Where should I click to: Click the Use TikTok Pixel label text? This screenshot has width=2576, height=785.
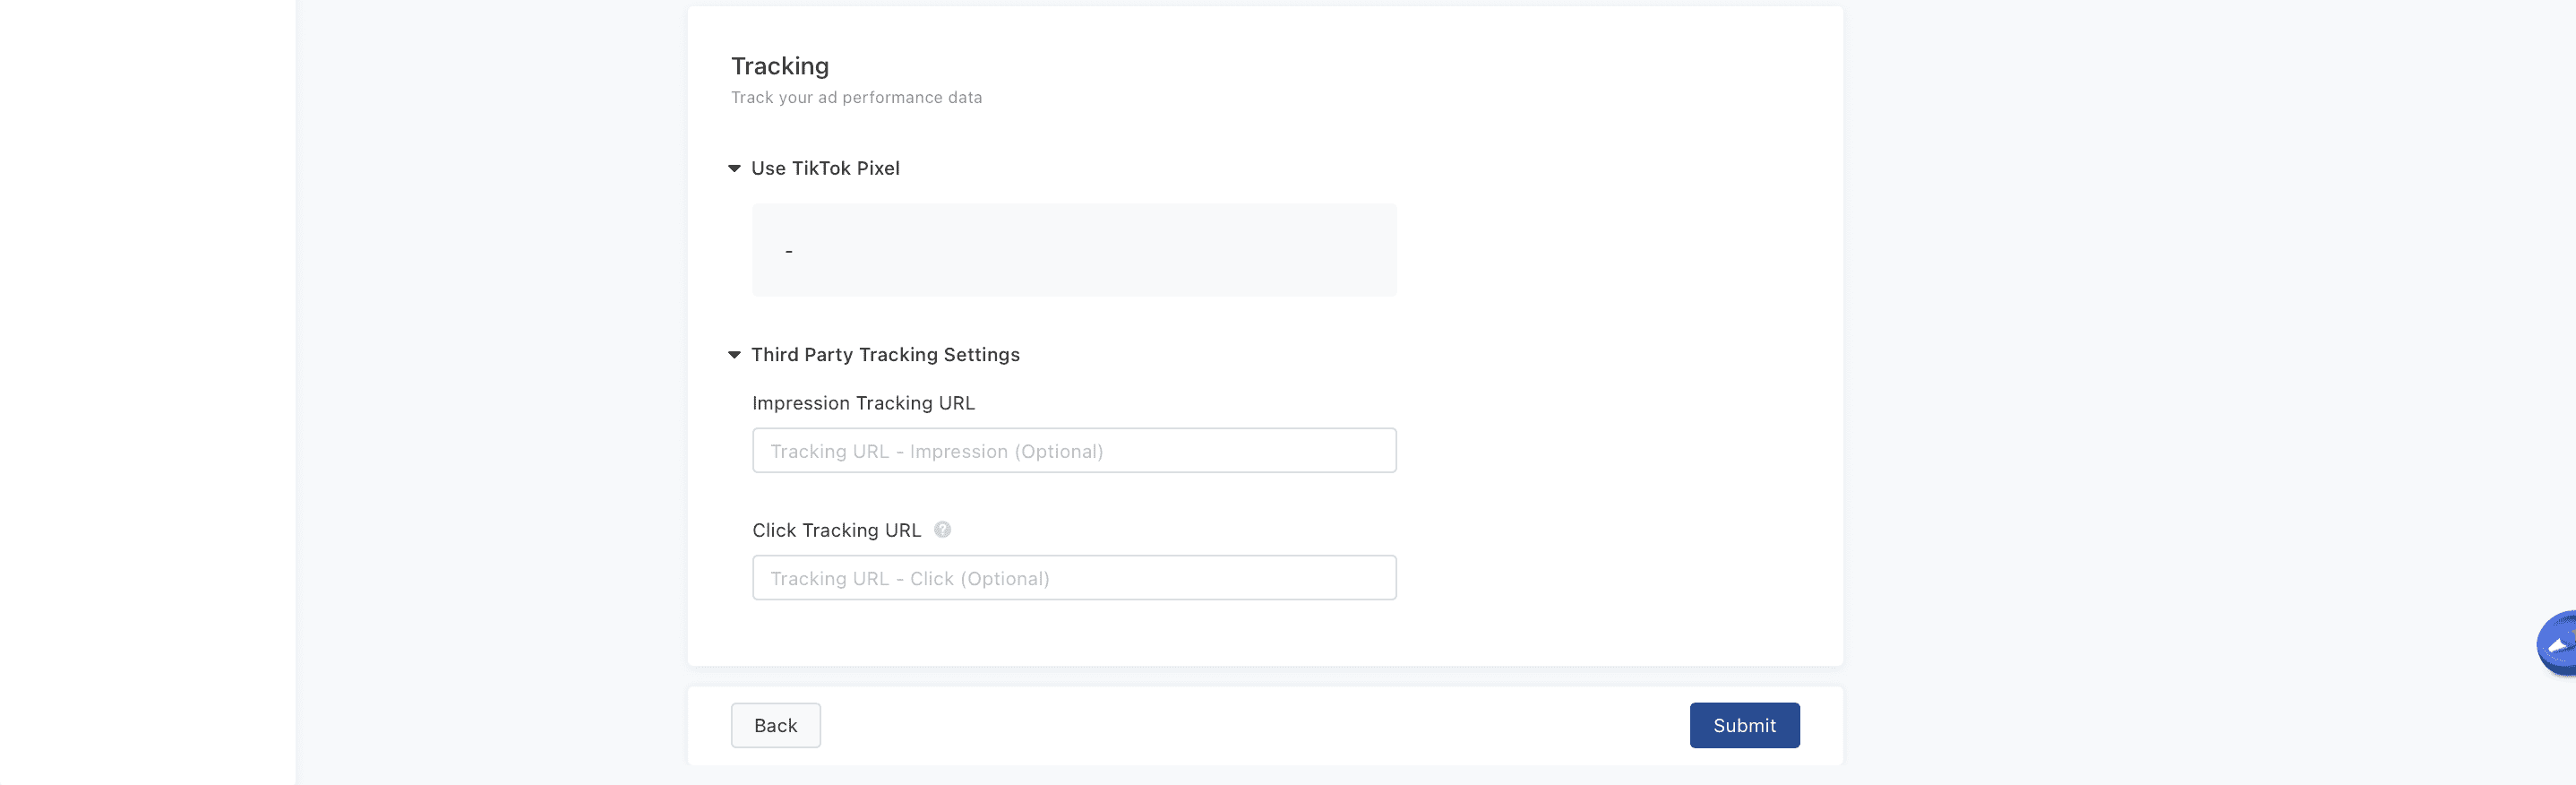[x=825, y=169]
